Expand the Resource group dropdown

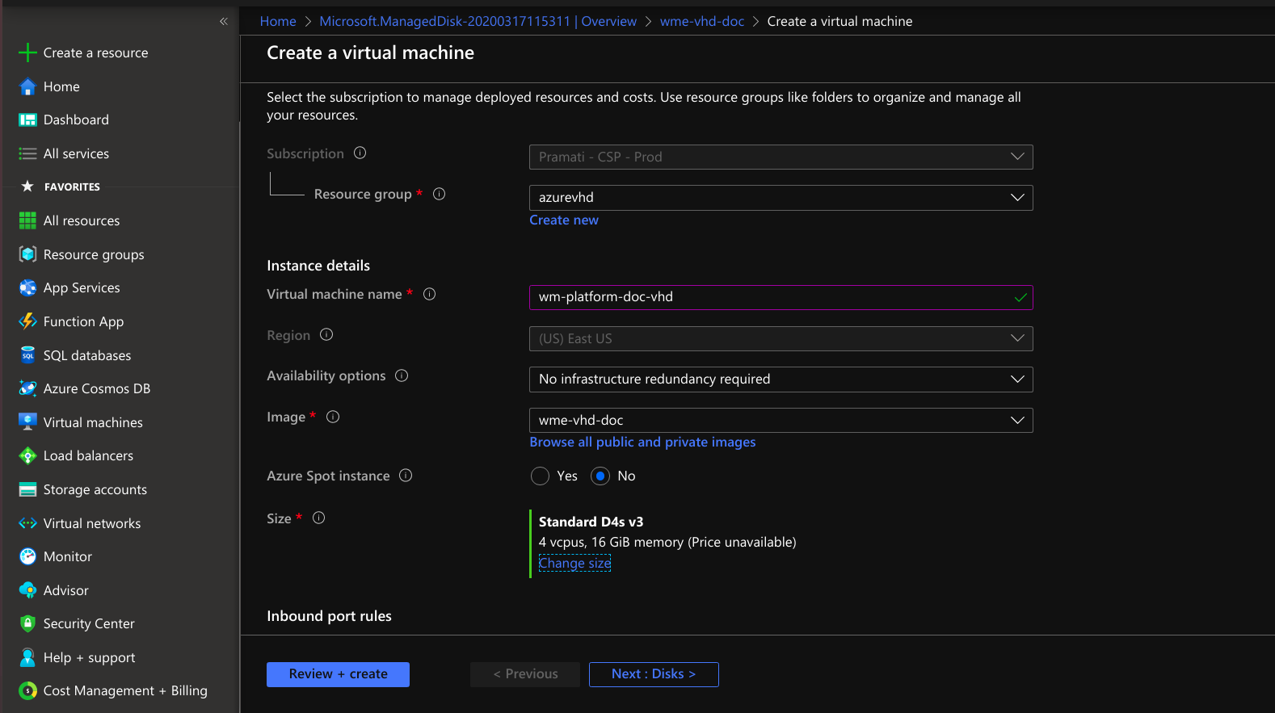pos(780,198)
